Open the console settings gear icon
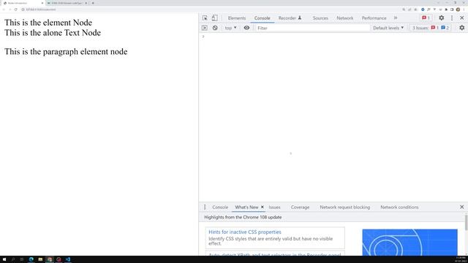This screenshot has height=263, width=468. [461, 28]
